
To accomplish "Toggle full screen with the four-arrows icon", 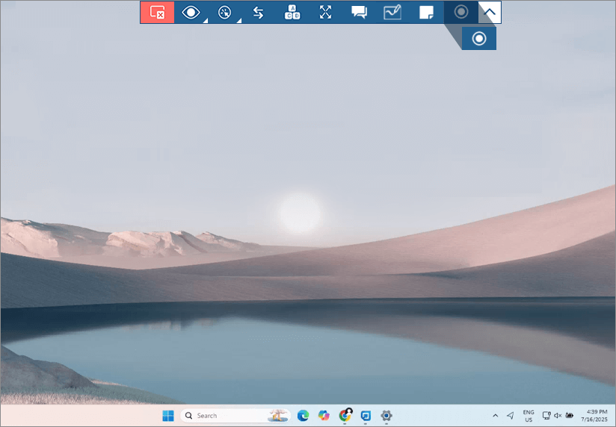I will click(326, 12).
